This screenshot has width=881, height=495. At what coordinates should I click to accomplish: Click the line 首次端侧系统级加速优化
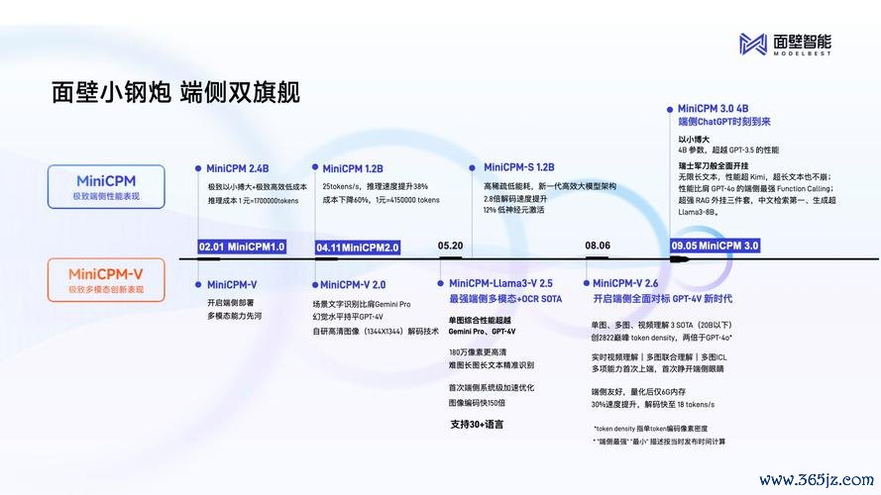coord(492,388)
